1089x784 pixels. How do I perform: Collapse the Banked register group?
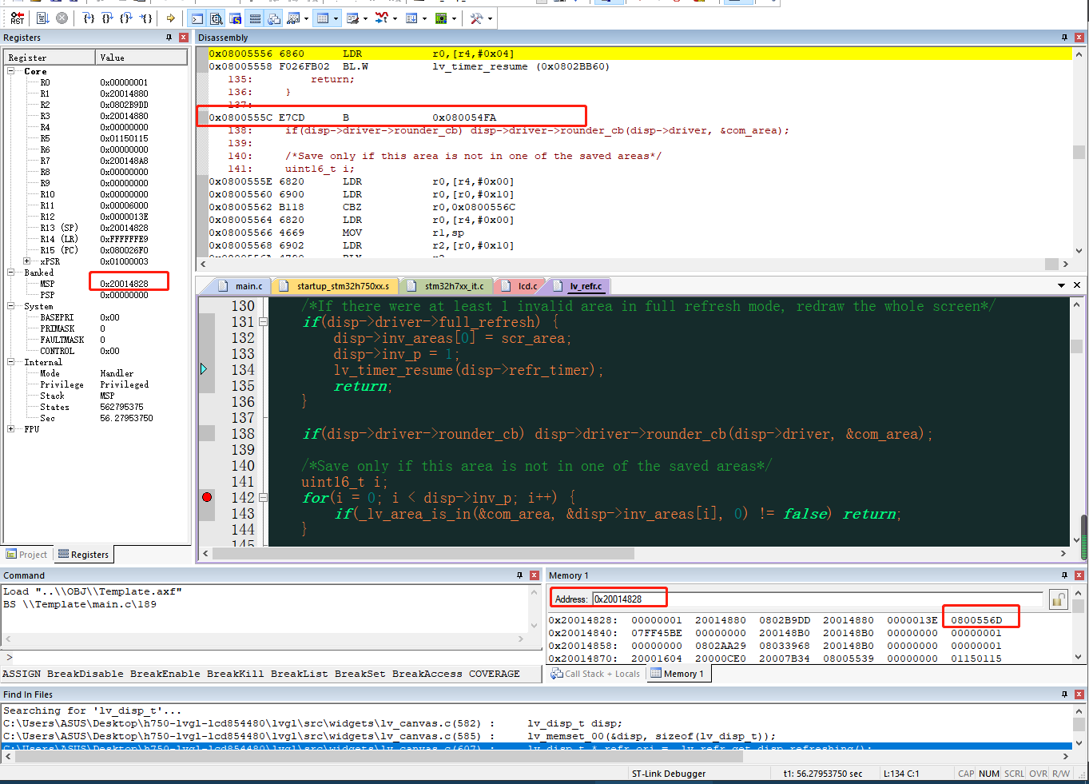pyautogui.click(x=11, y=273)
